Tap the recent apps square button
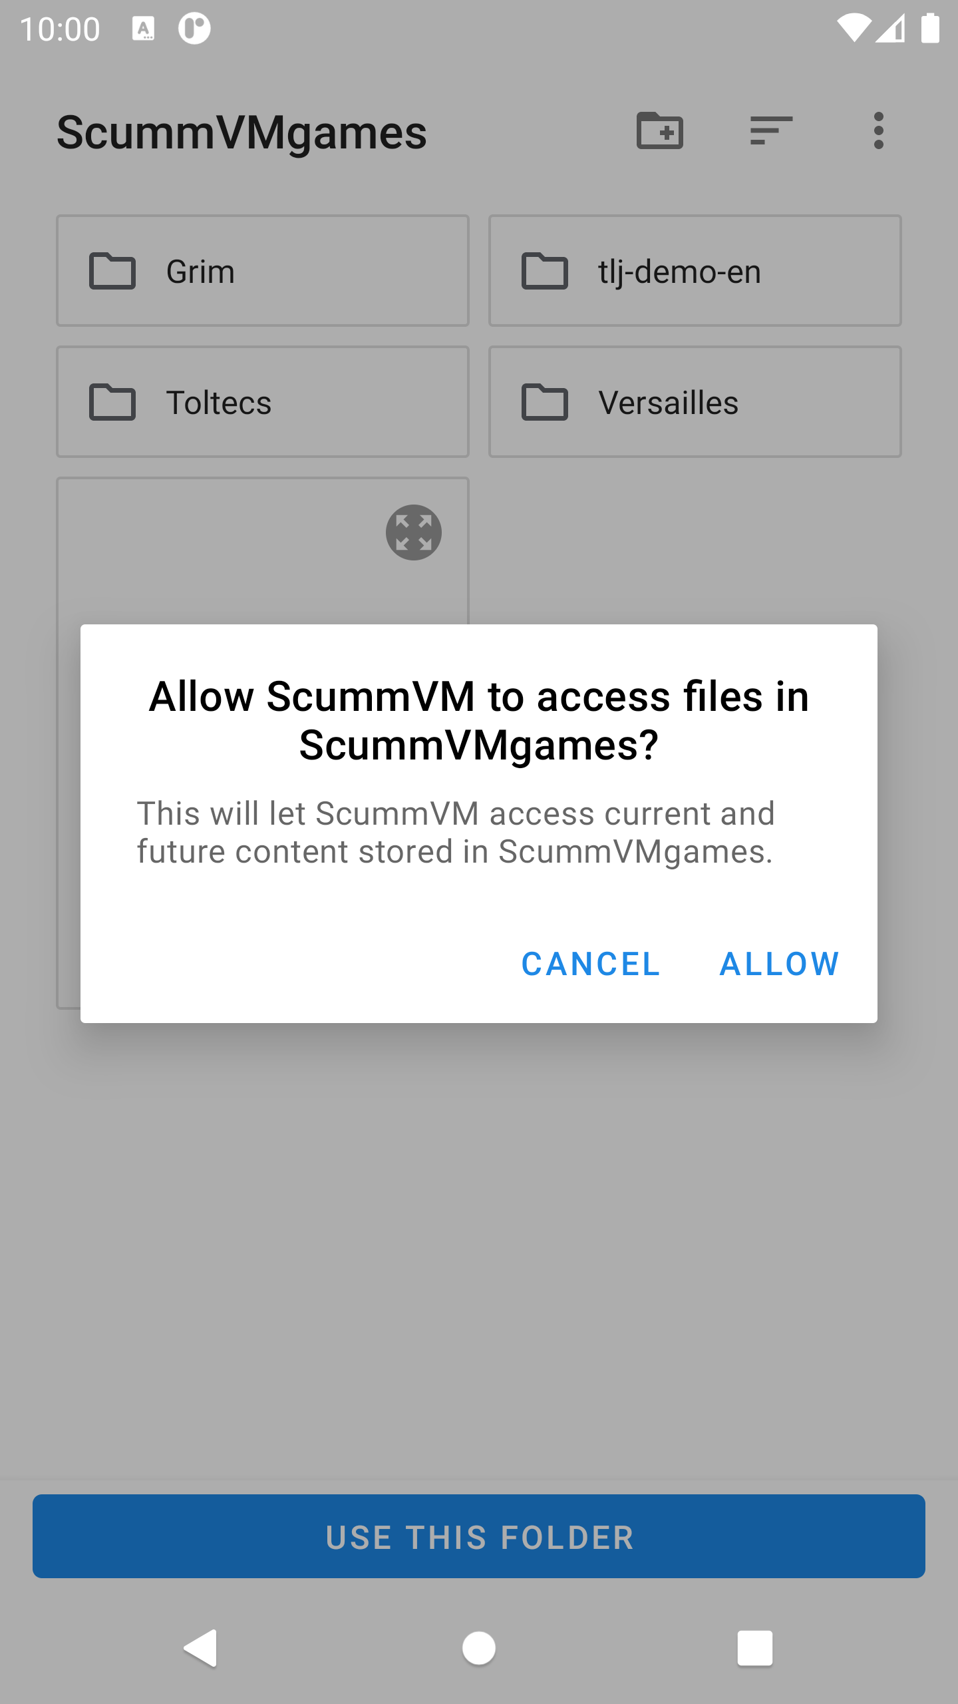The height and width of the screenshot is (1704, 958). pyautogui.click(x=755, y=1648)
